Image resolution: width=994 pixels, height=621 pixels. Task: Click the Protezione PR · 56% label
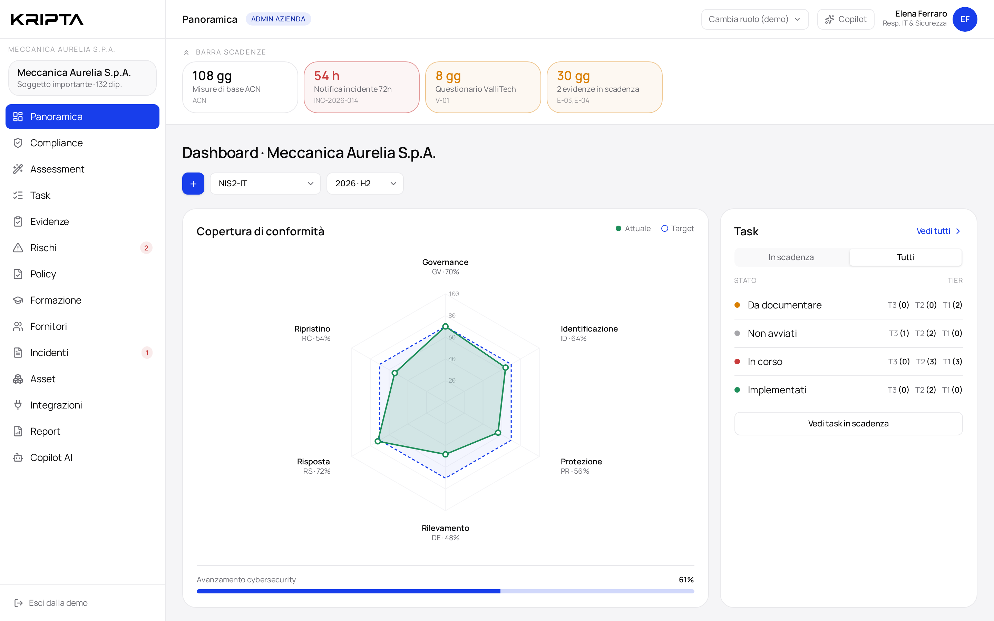[x=581, y=466]
